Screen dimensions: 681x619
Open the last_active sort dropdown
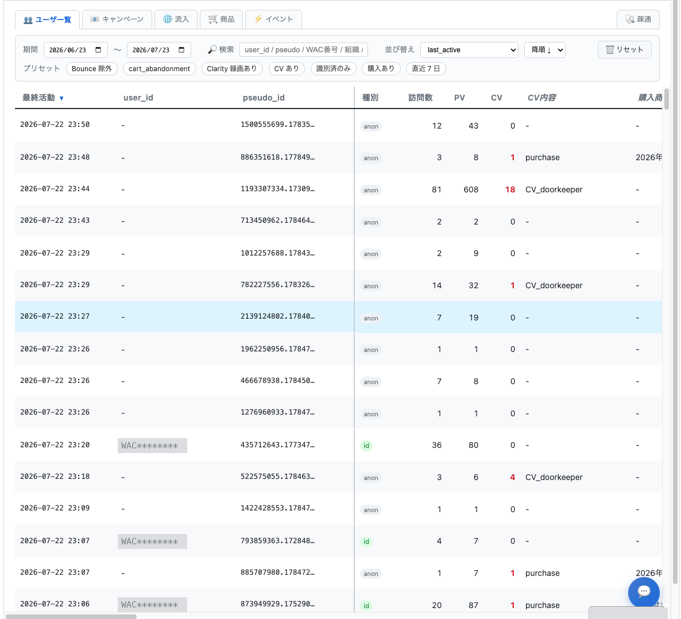point(469,49)
